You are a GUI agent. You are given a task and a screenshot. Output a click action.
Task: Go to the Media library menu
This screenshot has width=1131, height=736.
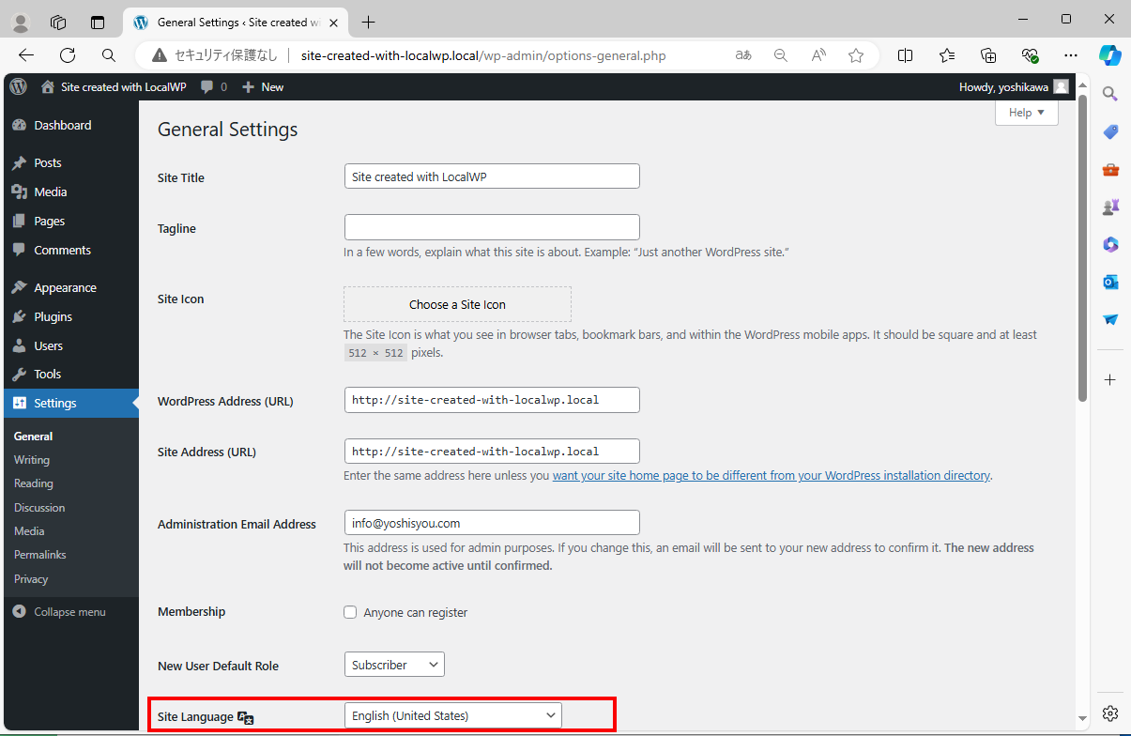point(50,192)
